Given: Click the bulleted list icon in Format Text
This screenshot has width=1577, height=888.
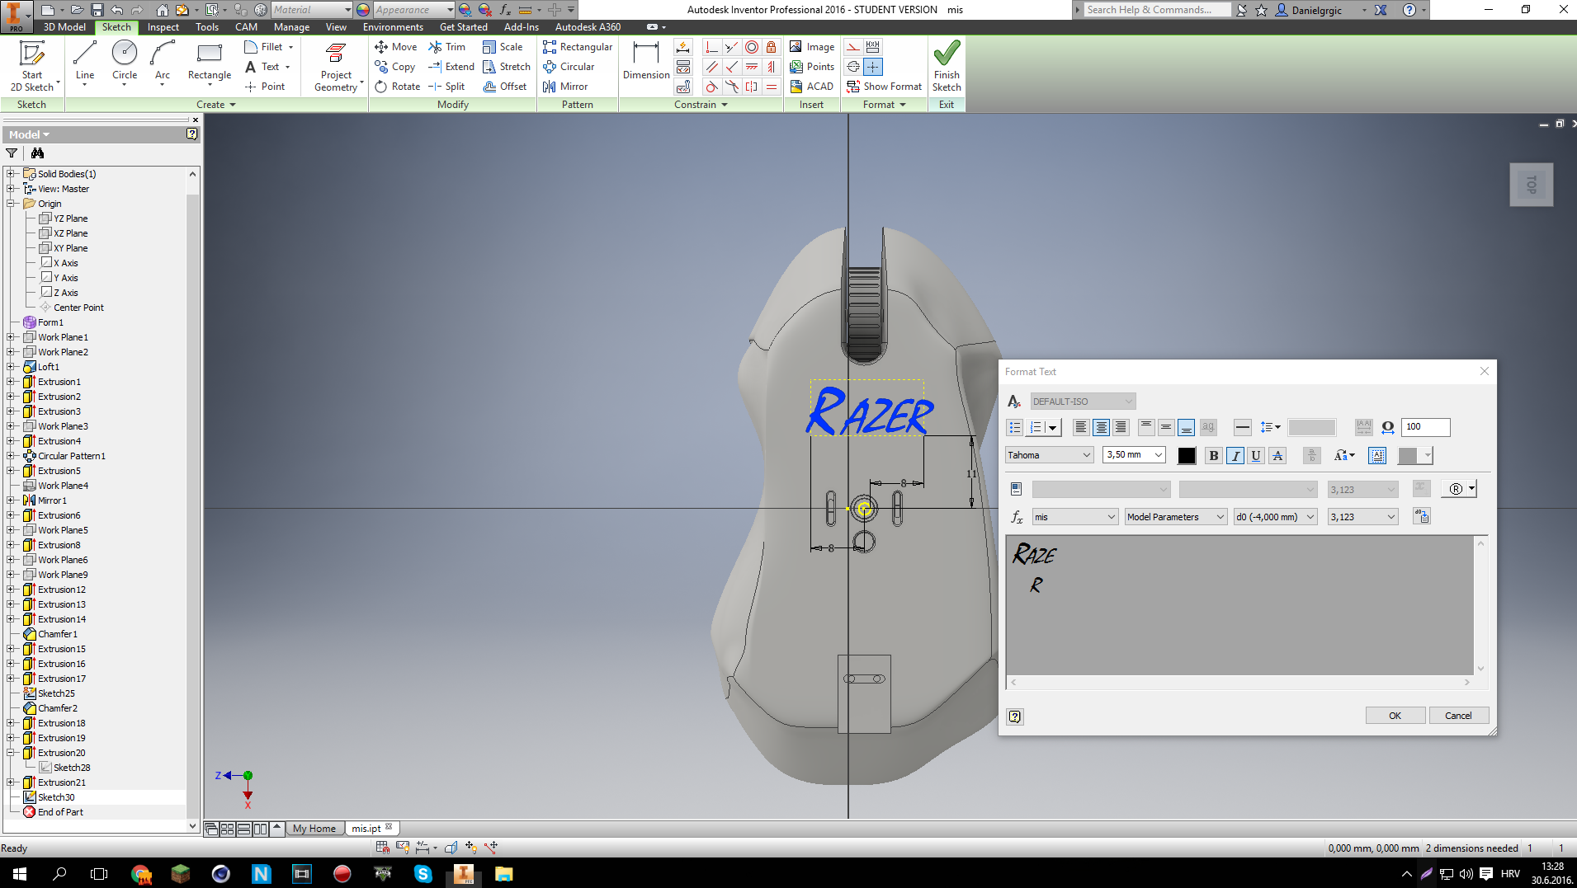Looking at the screenshot, I should coord(1015,427).
